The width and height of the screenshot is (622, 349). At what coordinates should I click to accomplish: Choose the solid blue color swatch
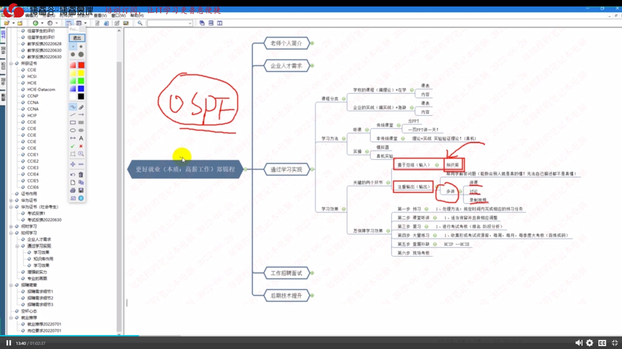81,89
